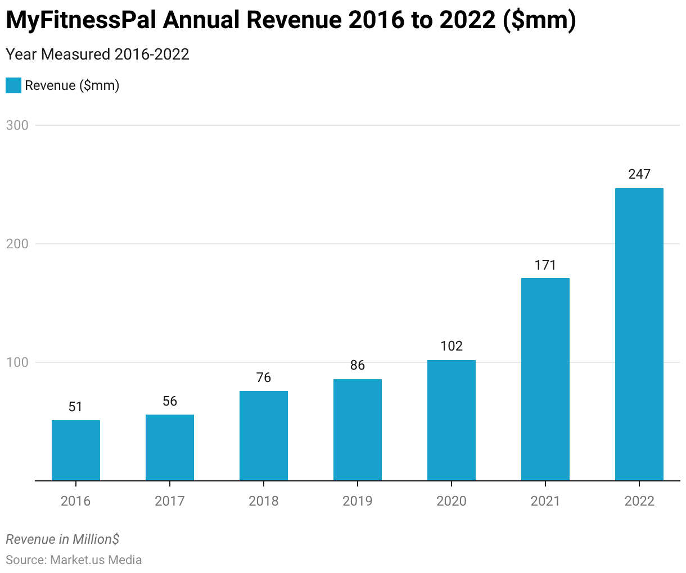Click the 102 value label above 2020
Screen dimensions: 686x573
(452, 346)
